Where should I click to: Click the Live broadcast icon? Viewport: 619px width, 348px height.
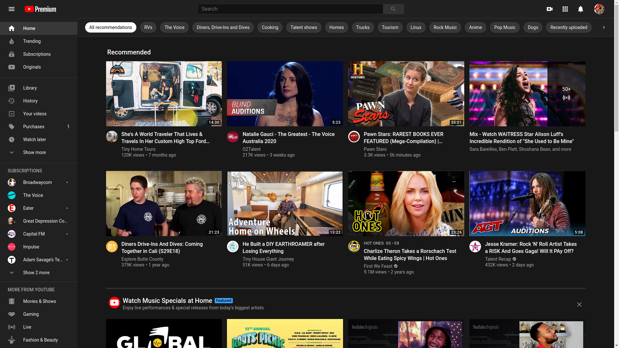pos(12,327)
